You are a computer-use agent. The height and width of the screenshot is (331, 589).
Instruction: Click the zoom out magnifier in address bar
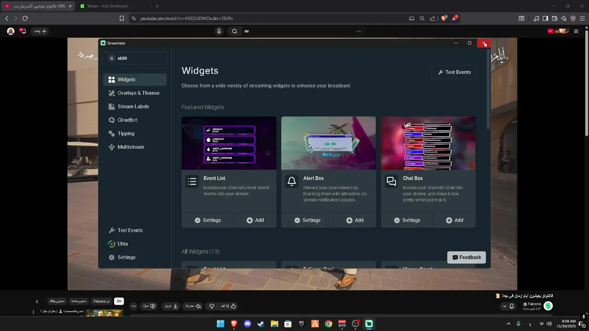[x=422, y=18]
